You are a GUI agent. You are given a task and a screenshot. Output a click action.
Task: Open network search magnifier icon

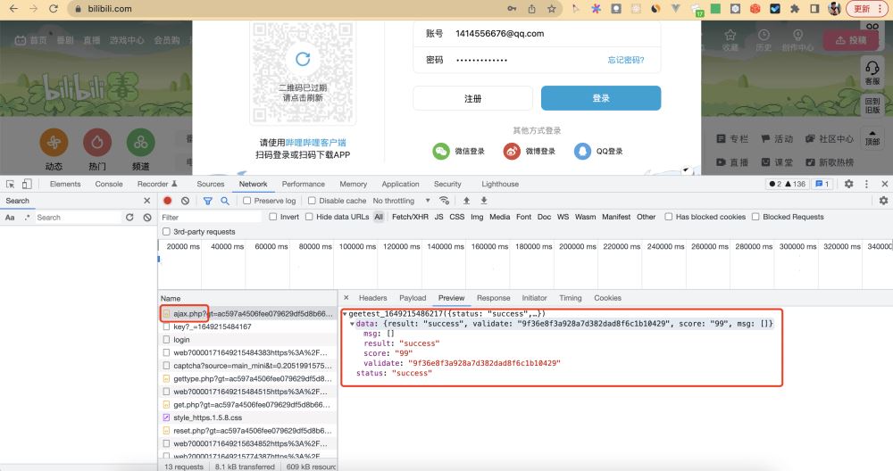[225, 201]
